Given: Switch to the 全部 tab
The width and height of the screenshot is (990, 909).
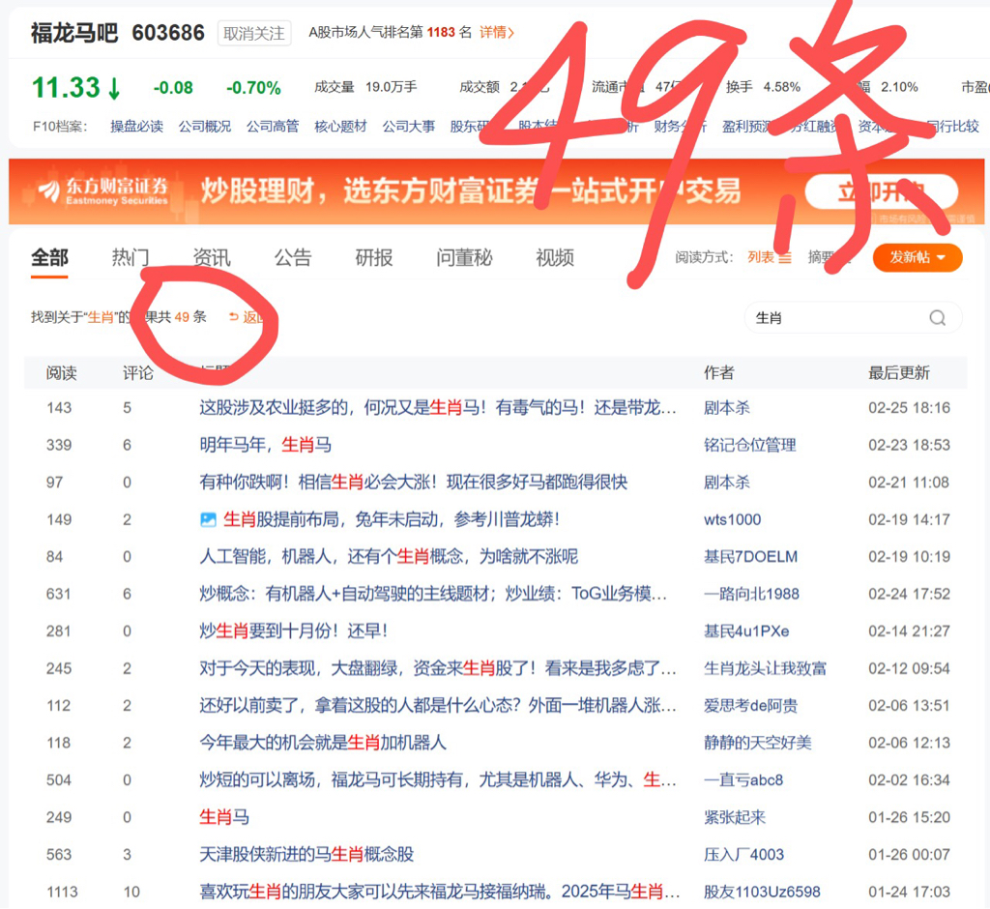Looking at the screenshot, I should [49, 258].
